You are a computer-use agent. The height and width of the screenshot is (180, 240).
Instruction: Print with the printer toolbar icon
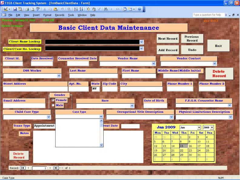[x=27, y=9]
